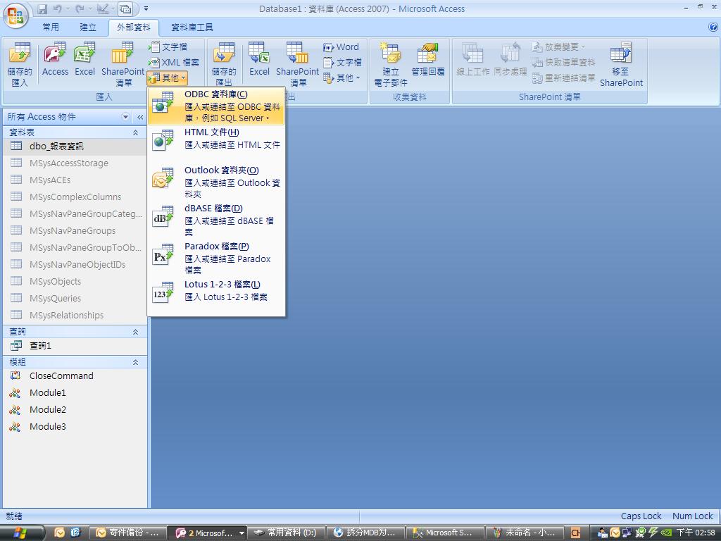Open Saved Exports (儲存的匯出)
The width and height of the screenshot is (721, 541).
(224, 64)
